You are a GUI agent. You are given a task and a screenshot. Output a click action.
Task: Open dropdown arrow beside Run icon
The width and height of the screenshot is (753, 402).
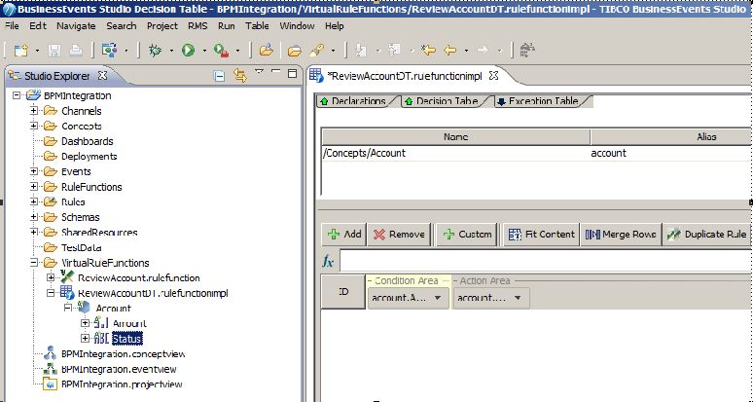click(204, 51)
